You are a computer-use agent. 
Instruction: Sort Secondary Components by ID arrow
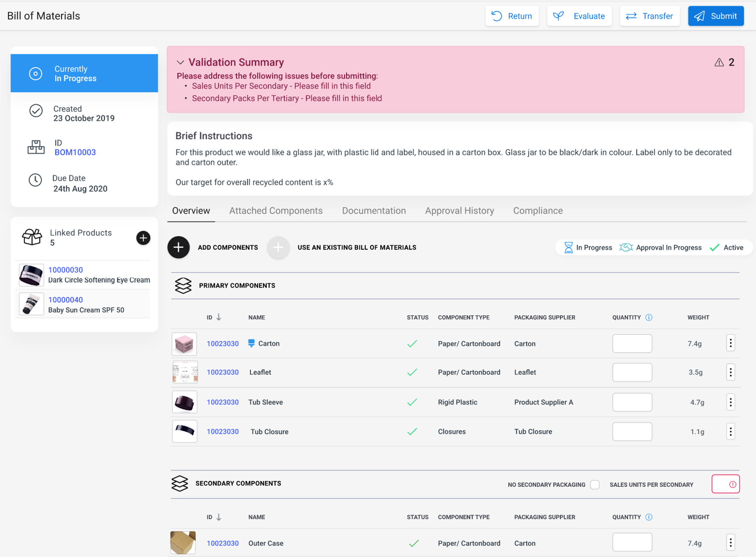point(219,517)
